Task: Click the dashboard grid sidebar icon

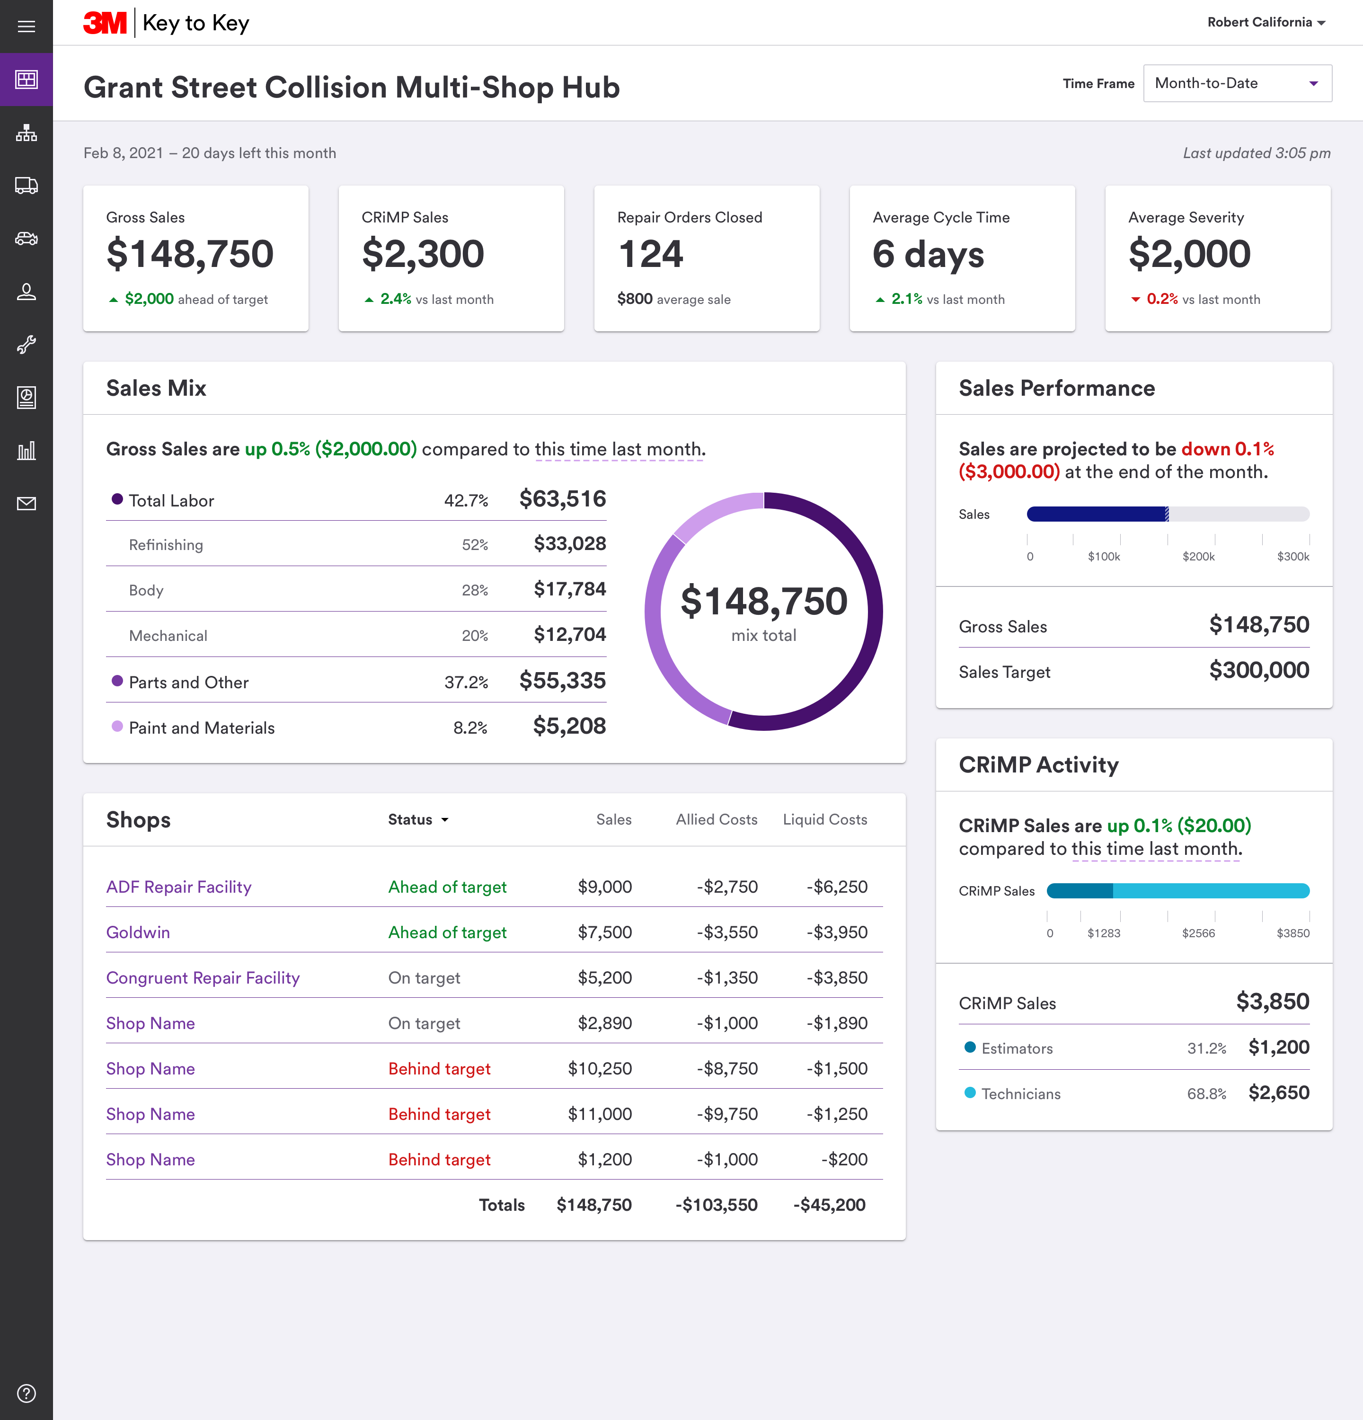Action: click(26, 80)
